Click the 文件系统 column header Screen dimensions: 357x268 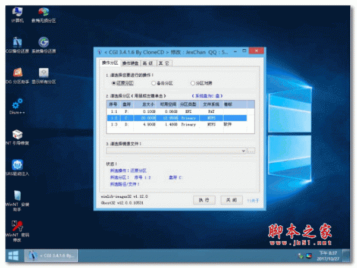211,105
